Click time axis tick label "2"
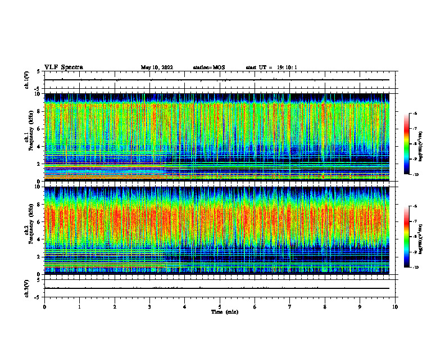Image resolution: width=445 pixels, height=344 pixels. [115, 307]
